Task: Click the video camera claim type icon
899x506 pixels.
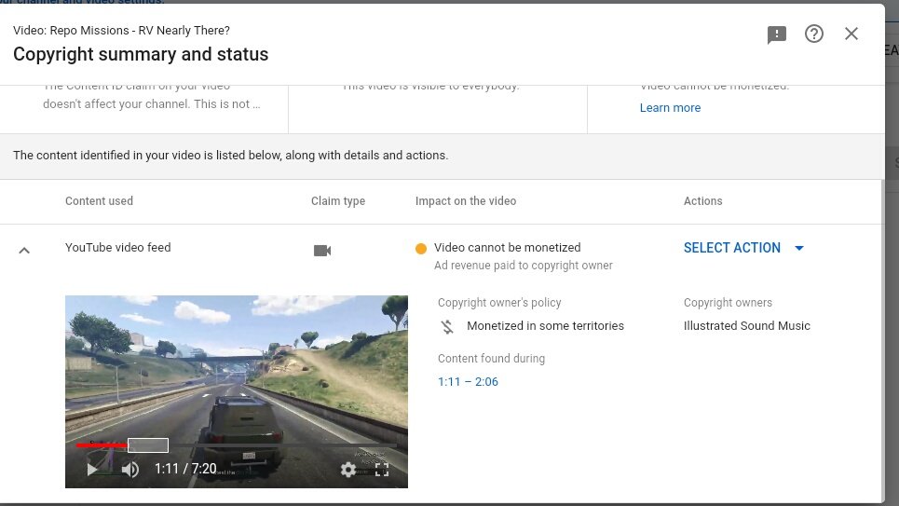Action: 322,251
